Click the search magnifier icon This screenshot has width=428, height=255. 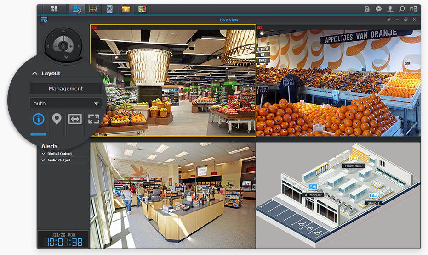point(402,9)
